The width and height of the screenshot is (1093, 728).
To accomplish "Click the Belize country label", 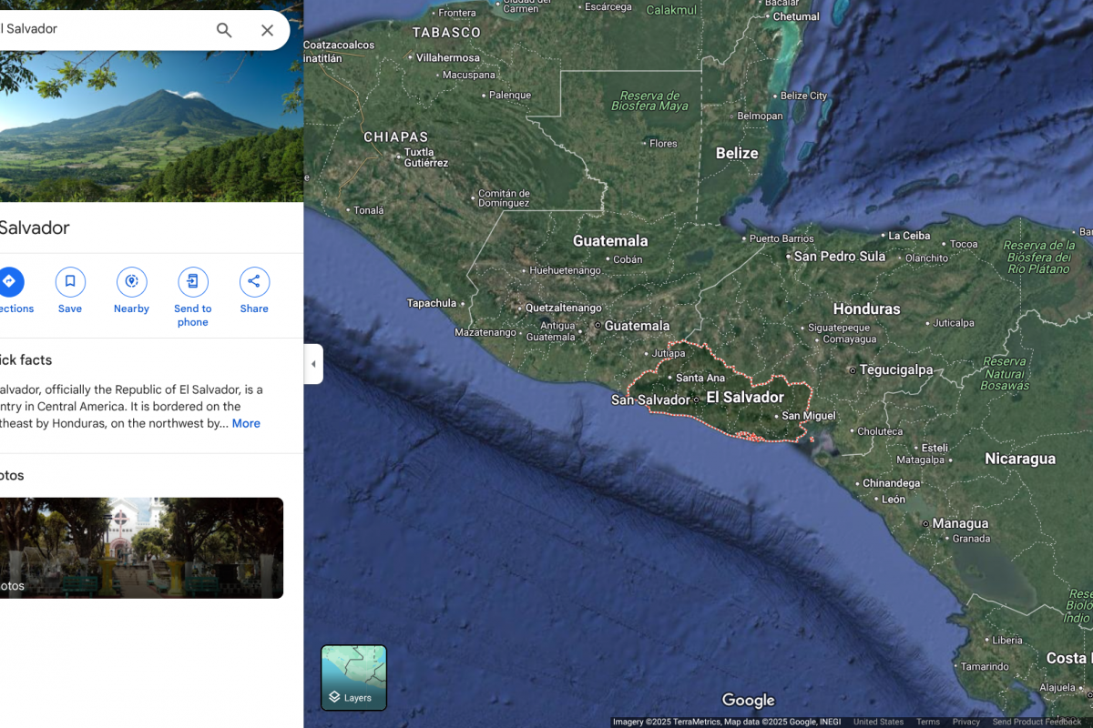I will click(737, 153).
